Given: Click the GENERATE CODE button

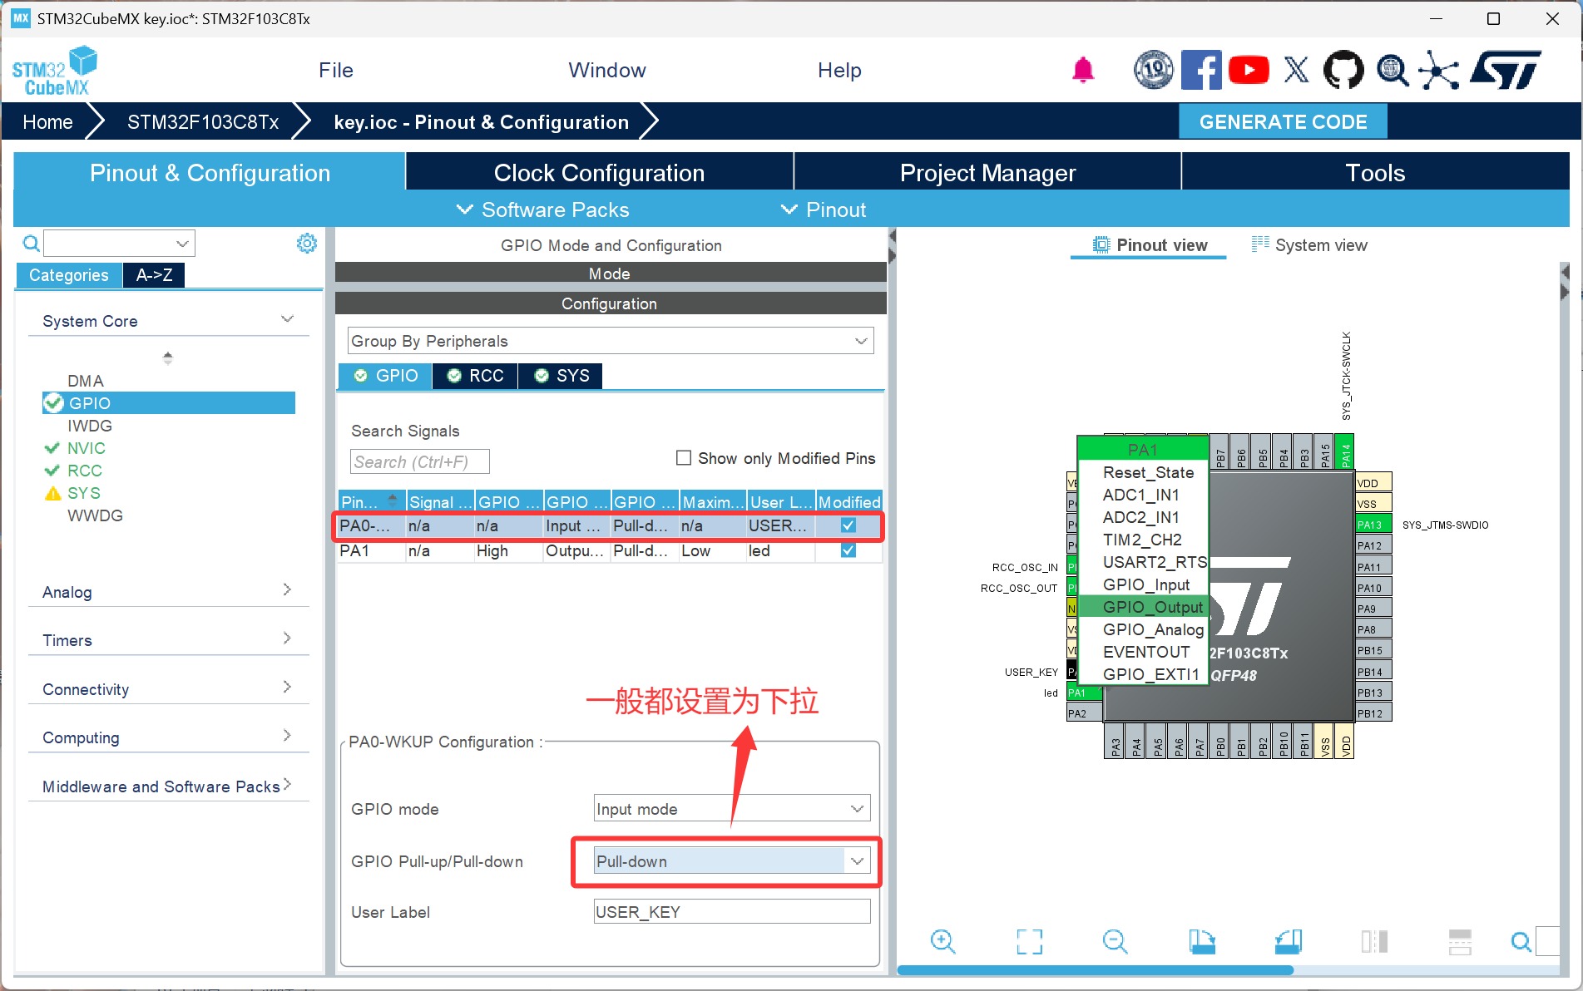Looking at the screenshot, I should [x=1283, y=122].
